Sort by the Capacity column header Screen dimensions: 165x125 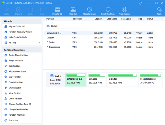[x=98, y=19]
